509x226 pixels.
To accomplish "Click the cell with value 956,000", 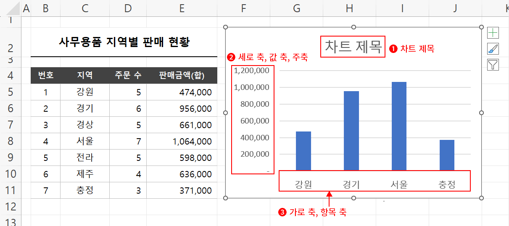I will click(182, 108).
